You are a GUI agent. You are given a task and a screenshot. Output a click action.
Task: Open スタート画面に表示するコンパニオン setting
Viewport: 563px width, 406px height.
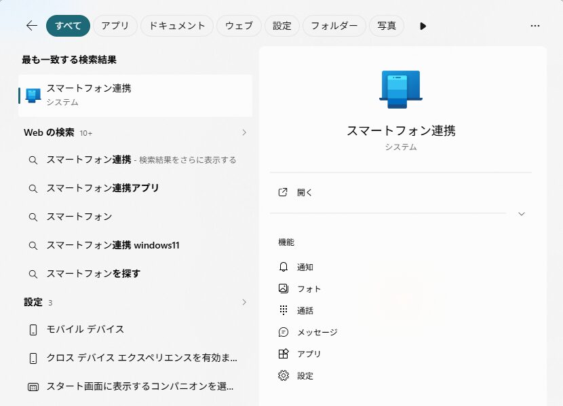point(136,386)
